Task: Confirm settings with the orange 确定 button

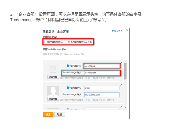Action: click(48, 114)
